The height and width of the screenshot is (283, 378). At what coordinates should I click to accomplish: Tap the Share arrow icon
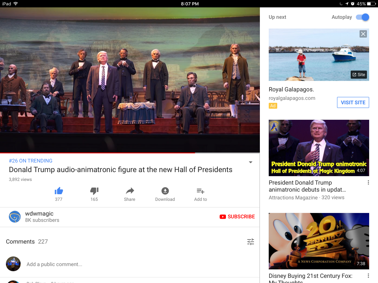130,191
